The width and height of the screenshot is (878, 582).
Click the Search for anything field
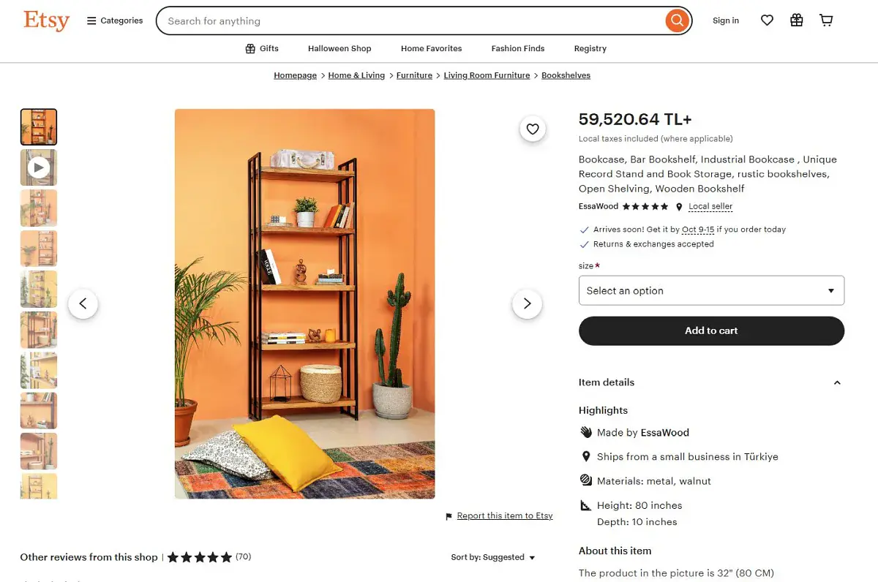[413, 21]
